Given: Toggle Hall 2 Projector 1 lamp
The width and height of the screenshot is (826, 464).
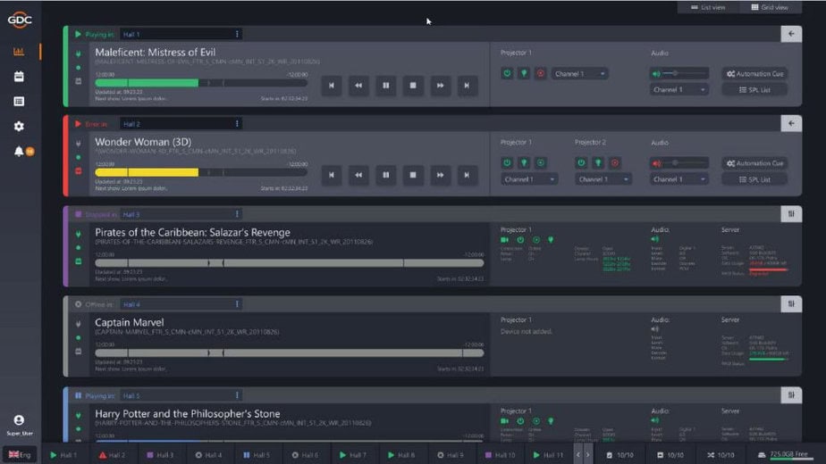Looking at the screenshot, I should click(x=524, y=163).
